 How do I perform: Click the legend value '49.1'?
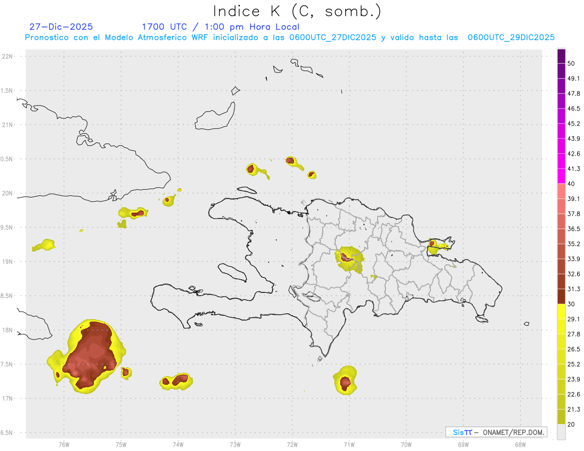(x=574, y=79)
